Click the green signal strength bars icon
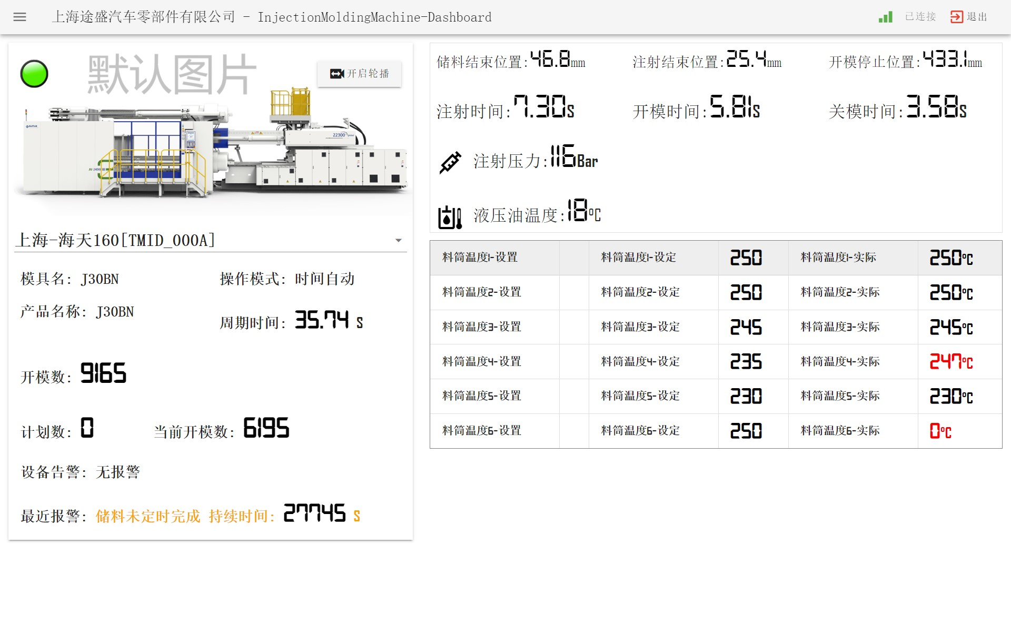The image size is (1011, 632). coord(886,17)
